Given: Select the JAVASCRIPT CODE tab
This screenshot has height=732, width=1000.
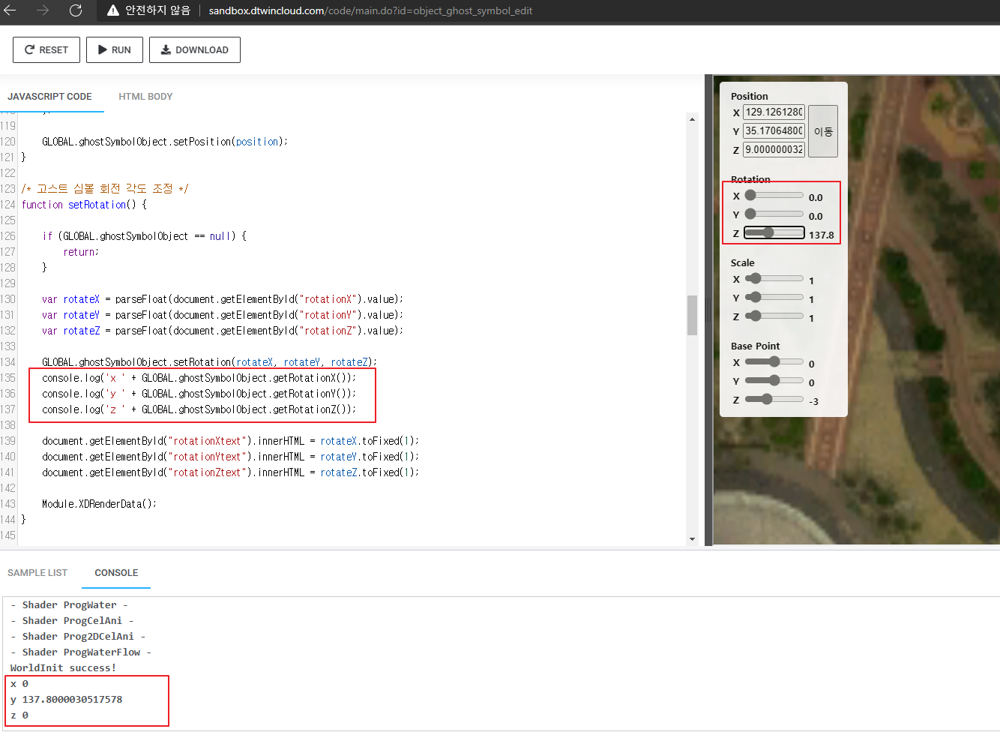Looking at the screenshot, I should pyautogui.click(x=49, y=96).
